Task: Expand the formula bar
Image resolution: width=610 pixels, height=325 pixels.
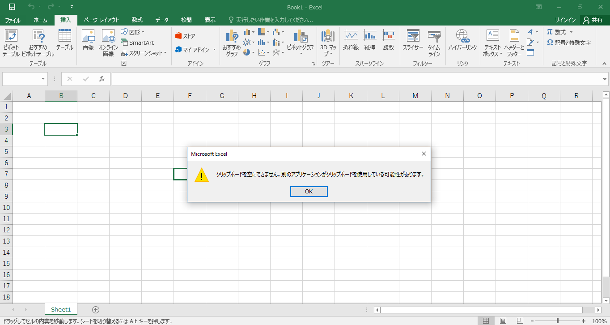Action: click(x=605, y=79)
